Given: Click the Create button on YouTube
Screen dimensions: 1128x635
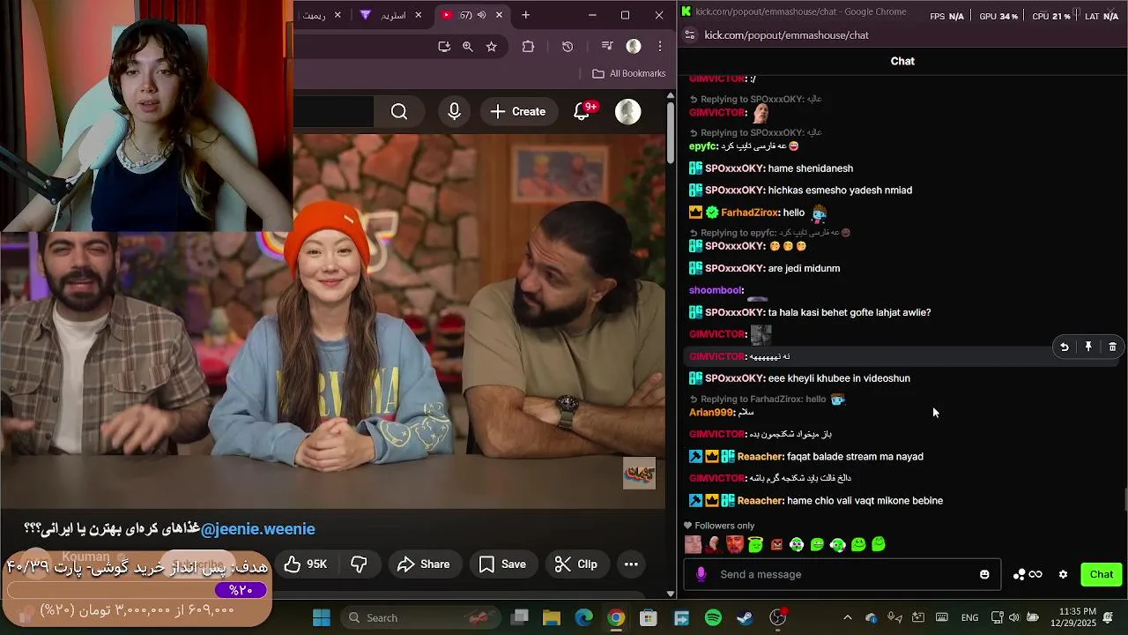Looking at the screenshot, I should 518,111.
